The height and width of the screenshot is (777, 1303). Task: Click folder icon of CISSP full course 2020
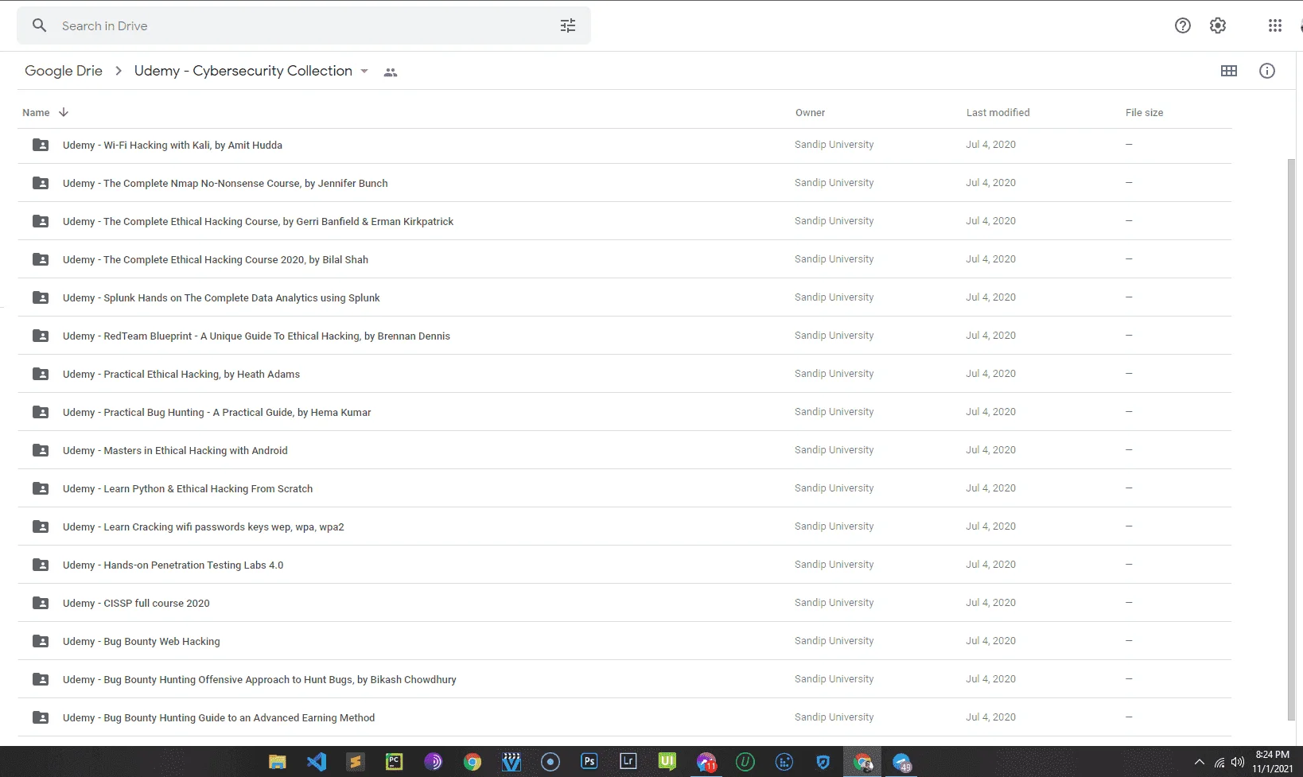coord(41,603)
